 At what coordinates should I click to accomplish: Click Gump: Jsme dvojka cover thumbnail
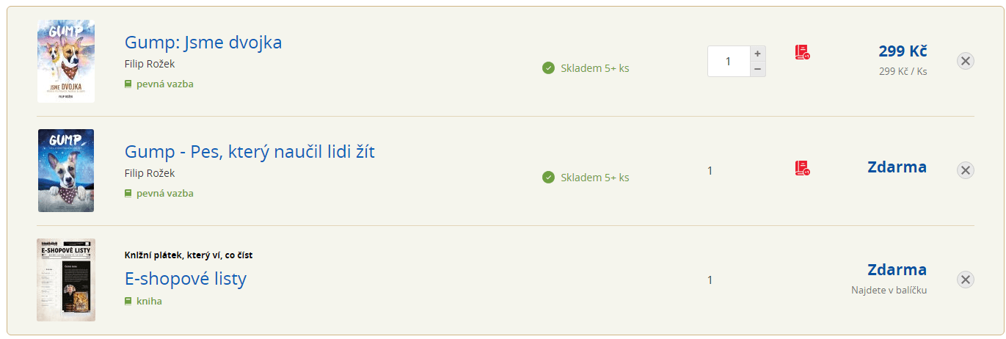tap(66, 61)
